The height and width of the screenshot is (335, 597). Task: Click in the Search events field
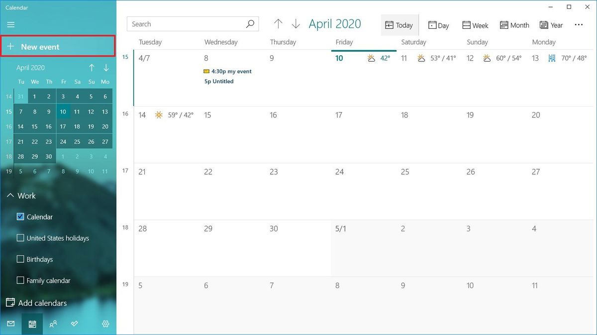click(189, 23)
